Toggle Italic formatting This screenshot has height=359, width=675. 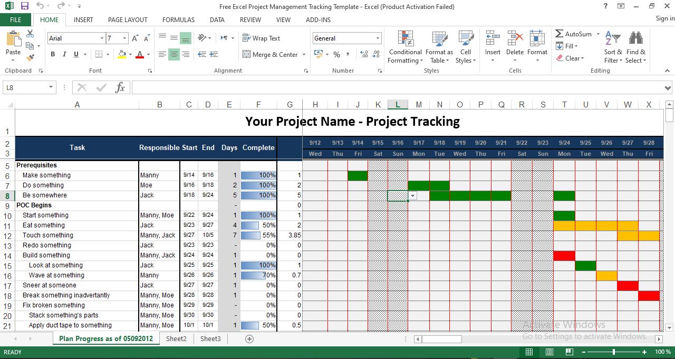coord(64,54)
